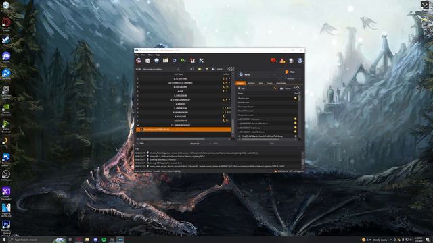Click the status bar Notifications warning icon
Image resolution: width=433 pixels, height=243 pixels.
click(x=275, y=171)
